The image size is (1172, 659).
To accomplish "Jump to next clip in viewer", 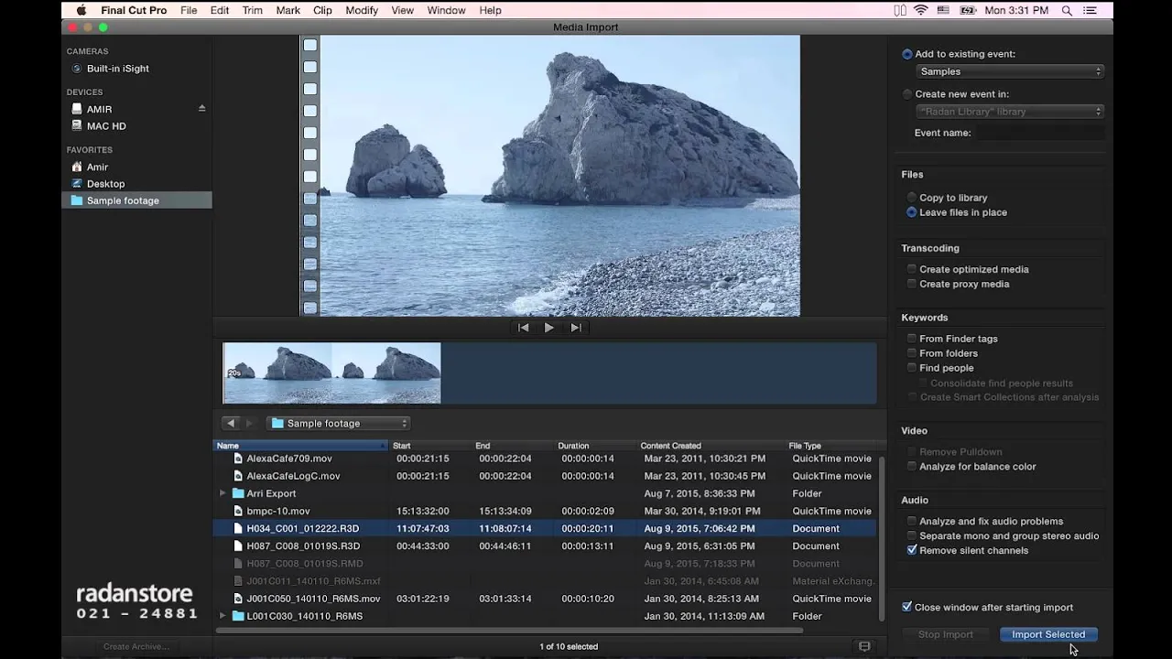I will pyautogui.click(x=576, y=328).
